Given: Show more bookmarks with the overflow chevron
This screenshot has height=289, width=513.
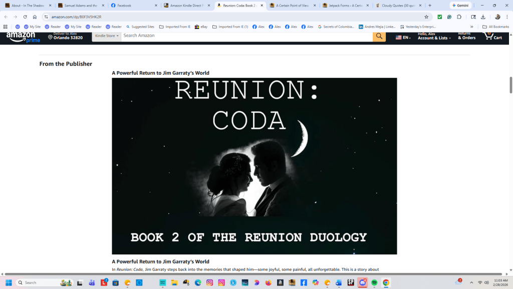Looking at the screenshot, I should [471, 27].
